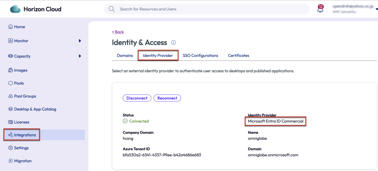Go to the Certificates tab

tap(238, 56)
